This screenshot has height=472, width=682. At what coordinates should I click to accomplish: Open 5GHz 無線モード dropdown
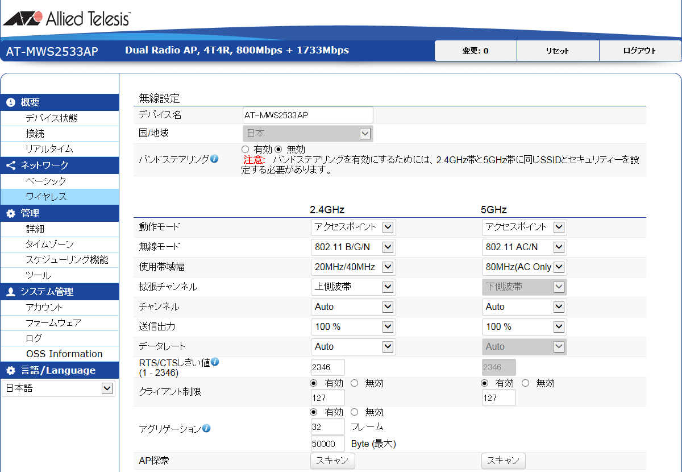click(524, 247)
